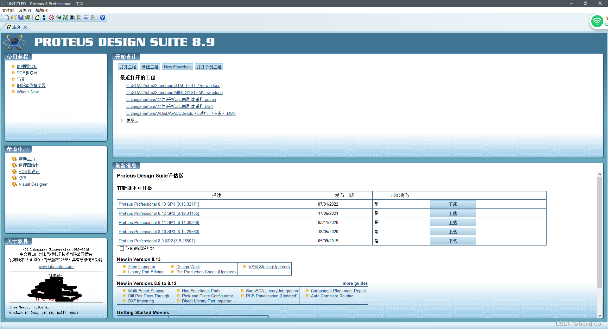Open 帮助主页 in the help center
Screen dimensions: 608x329
(x=27, y=159)
